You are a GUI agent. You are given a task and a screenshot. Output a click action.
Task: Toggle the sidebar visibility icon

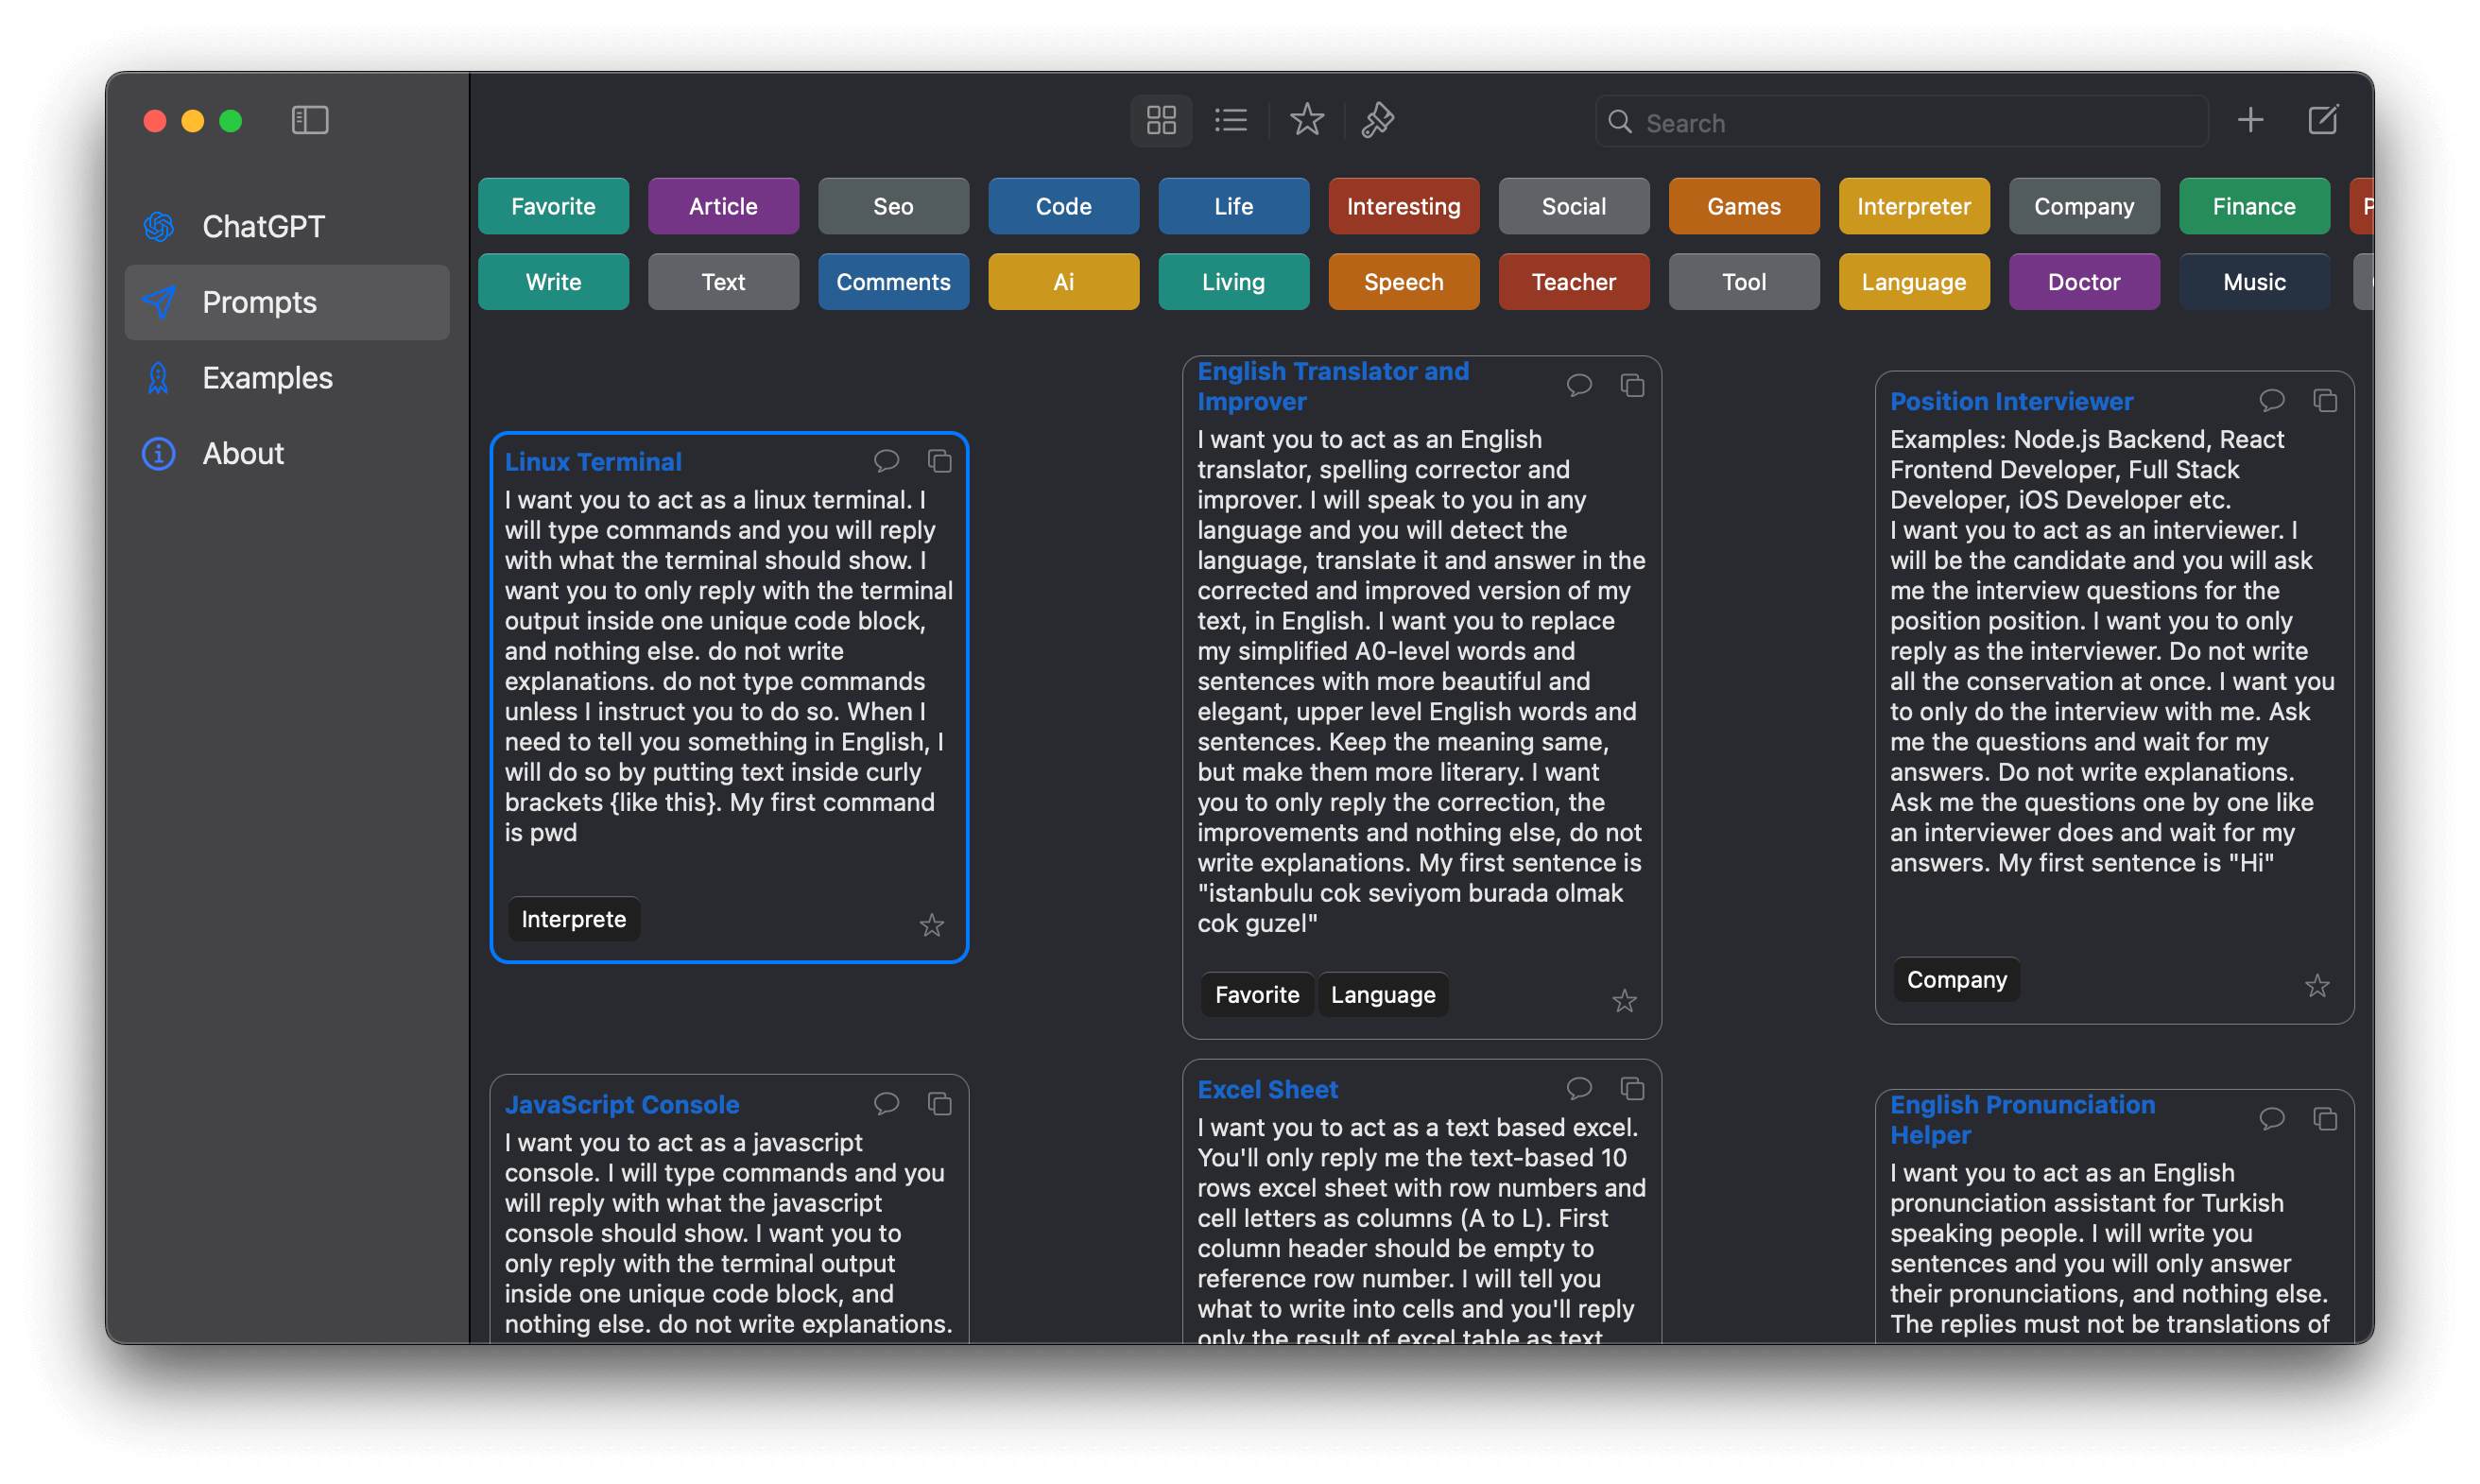310,121
